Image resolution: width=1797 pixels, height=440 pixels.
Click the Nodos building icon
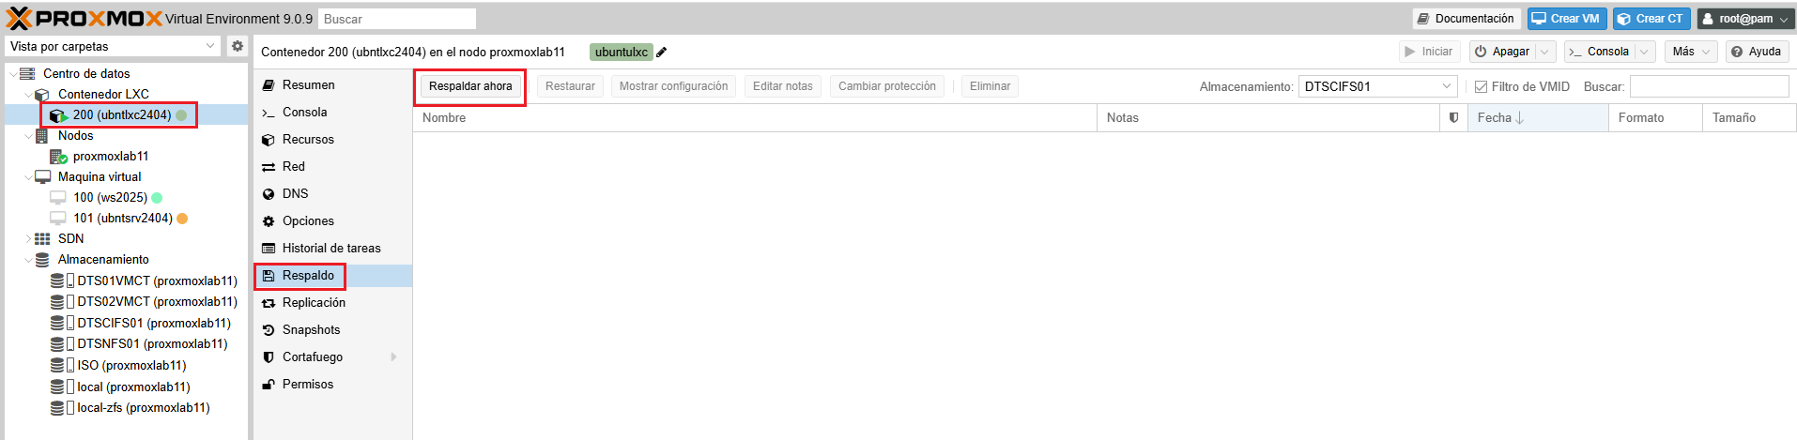click(x=41, y=136)
